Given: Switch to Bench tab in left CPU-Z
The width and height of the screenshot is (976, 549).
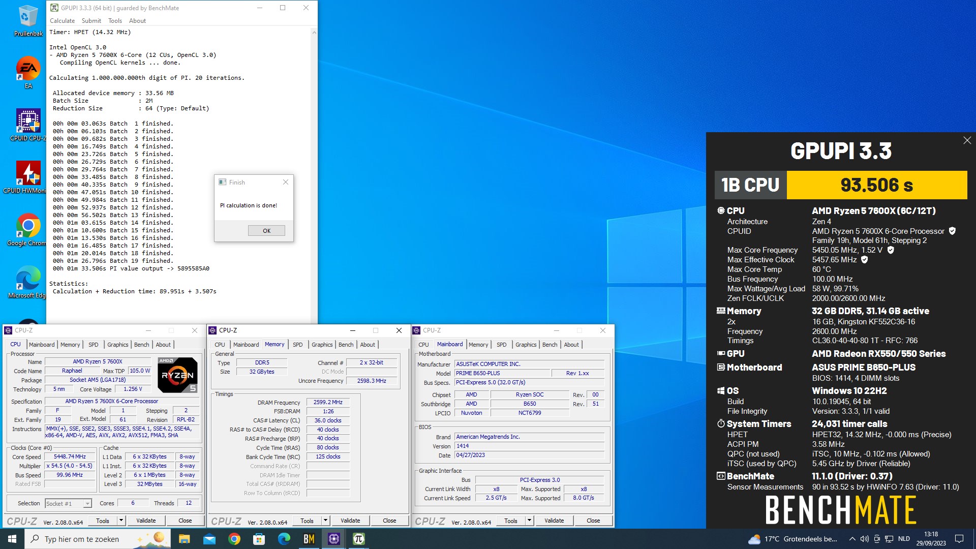Looking at the screenshot, I should (x=142, y=345).
